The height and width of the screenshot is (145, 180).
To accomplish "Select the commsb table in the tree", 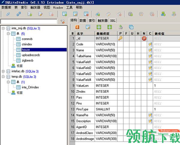I will pos(27,39).
